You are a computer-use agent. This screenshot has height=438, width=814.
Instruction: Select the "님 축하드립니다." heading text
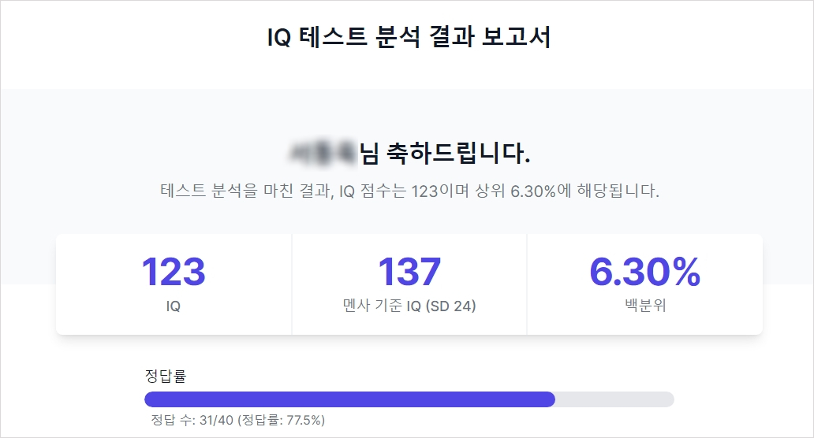445,153
